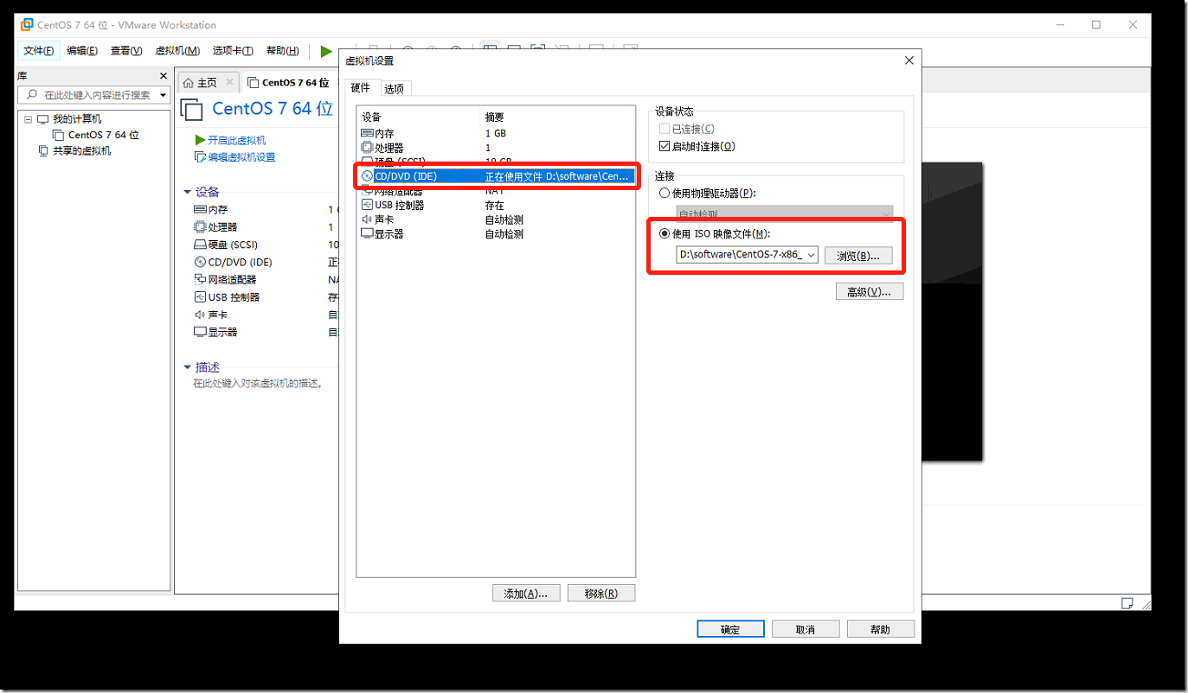This screenshot has width=1188, height=693.
Task: Switch to the 硬件 tab in settings dialog
Action: pyautogui.click(x=360, y=88)
